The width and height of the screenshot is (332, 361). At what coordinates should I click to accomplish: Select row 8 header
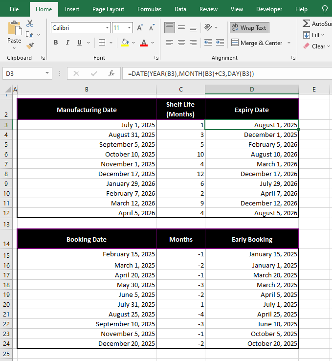coord(6,174)
